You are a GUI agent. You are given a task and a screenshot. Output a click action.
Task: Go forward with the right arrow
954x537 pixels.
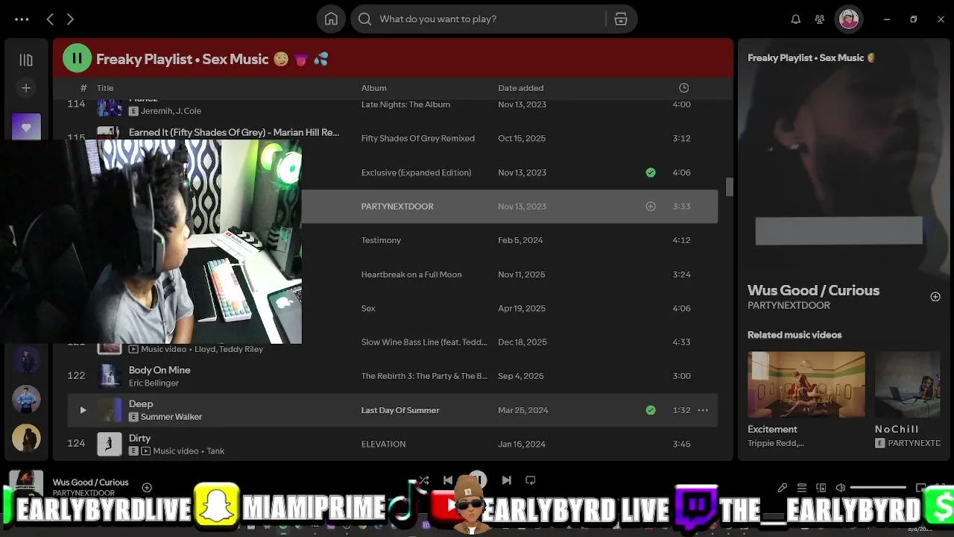pyautogui.click(x=70, y=19)
